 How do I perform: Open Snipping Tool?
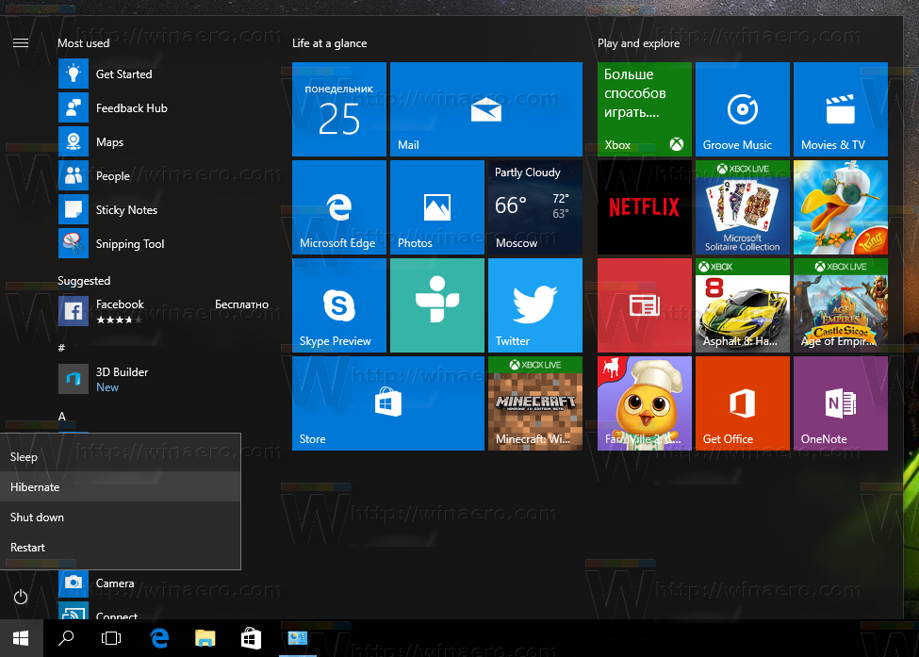[164, 244]
